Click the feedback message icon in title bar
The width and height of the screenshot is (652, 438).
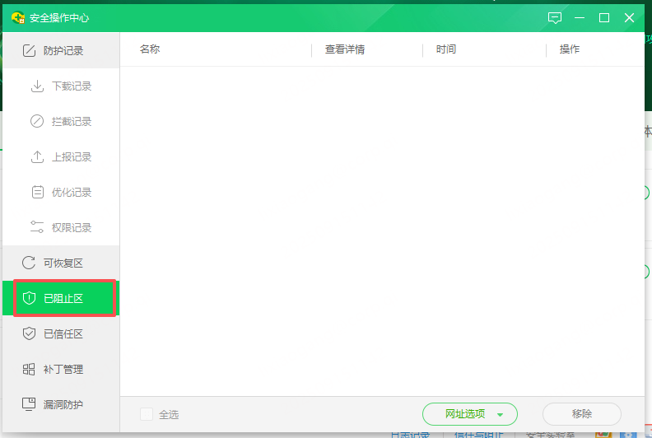coord(555,17)
